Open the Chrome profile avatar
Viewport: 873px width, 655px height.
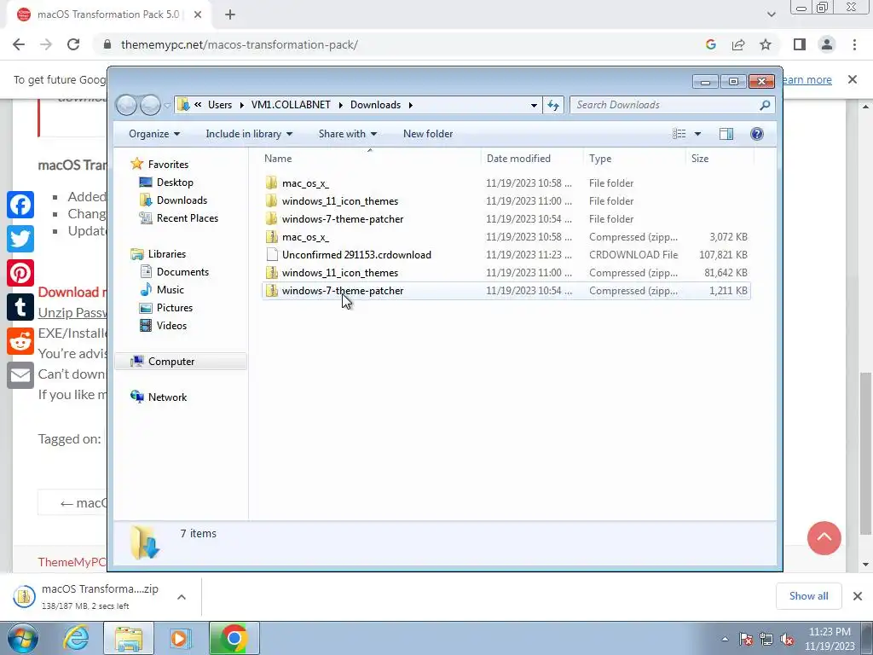pos(827,44)
